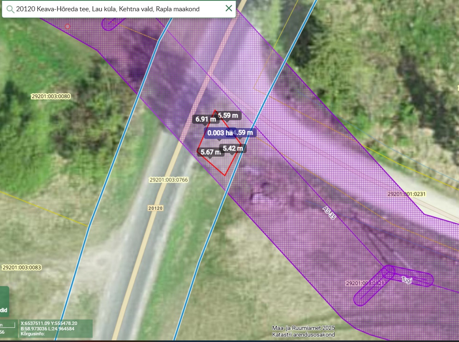Image resolution: width=459 pixels, height=342 pixels.
Task: Click cadastral label 29201:003:0766
Action: [169, 180]
